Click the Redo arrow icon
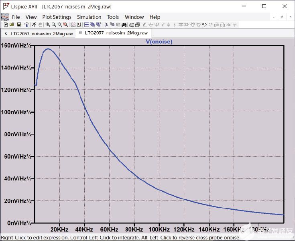The height and width of the screenshot is (241, 295). pos(210,24)
